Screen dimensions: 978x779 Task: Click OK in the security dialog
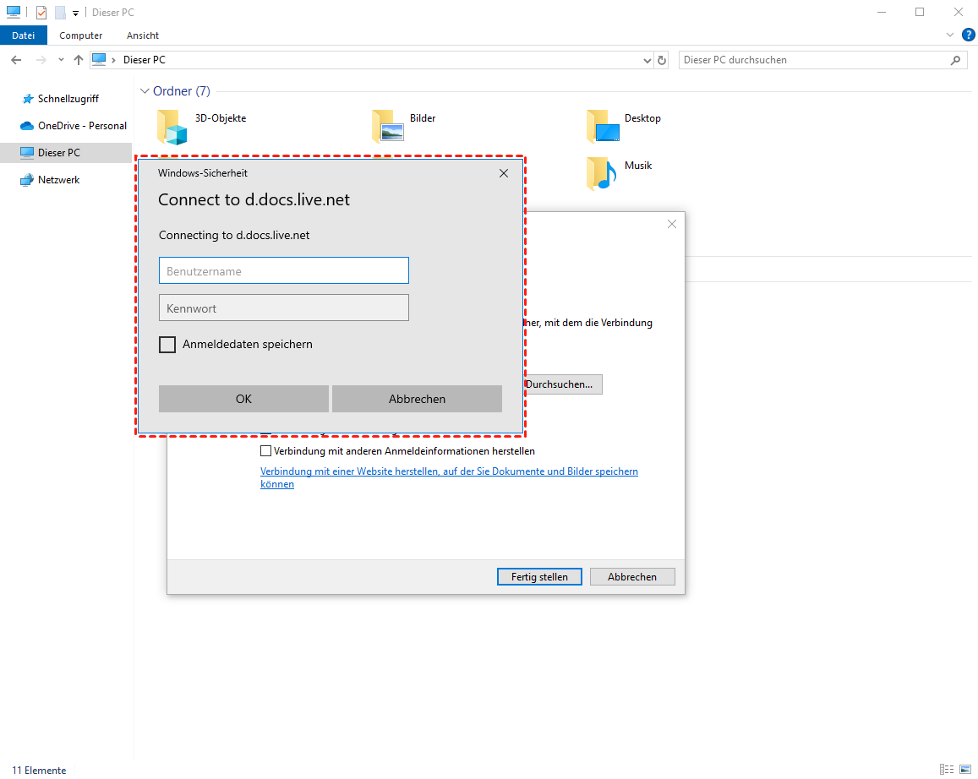pyautogui.click(x=244, y=399)
